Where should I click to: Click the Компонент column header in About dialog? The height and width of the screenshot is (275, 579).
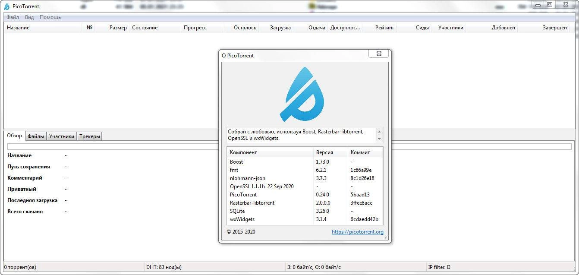(x=270, y=152)
